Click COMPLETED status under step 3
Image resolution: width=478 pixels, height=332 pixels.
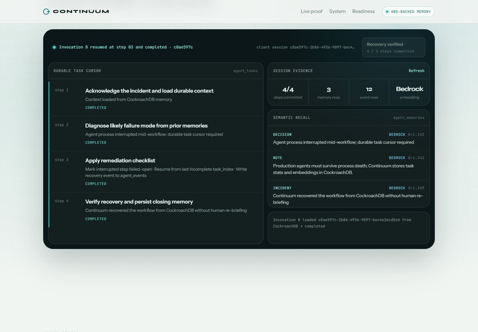pyautogui.click(x=95, y=184)
